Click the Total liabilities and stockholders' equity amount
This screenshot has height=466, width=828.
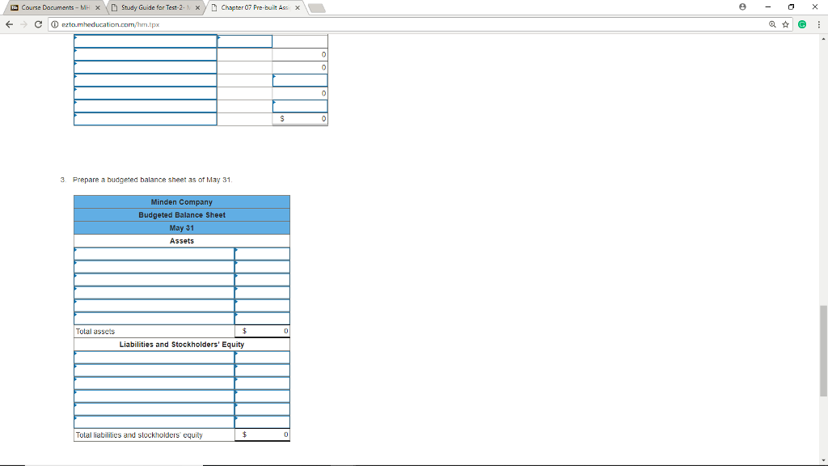pos(263,434)
